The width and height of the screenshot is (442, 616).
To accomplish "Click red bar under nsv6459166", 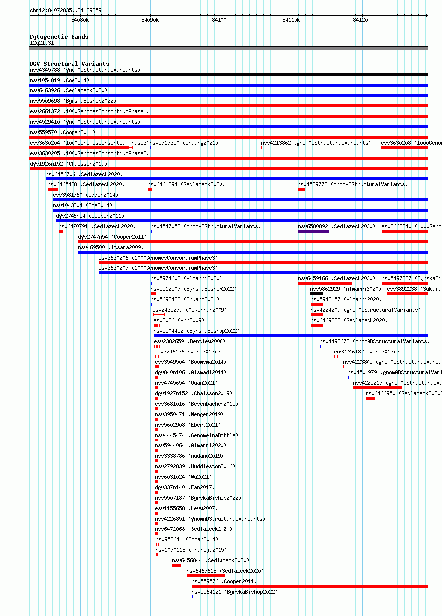I will [x=325, y=283].
